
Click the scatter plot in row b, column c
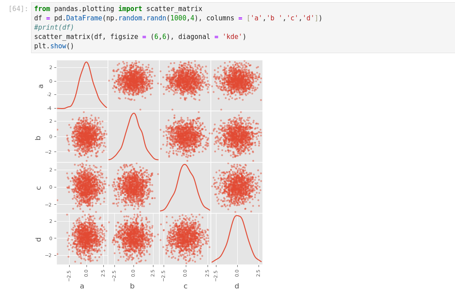pyautogui.click(x=185, y=136)
